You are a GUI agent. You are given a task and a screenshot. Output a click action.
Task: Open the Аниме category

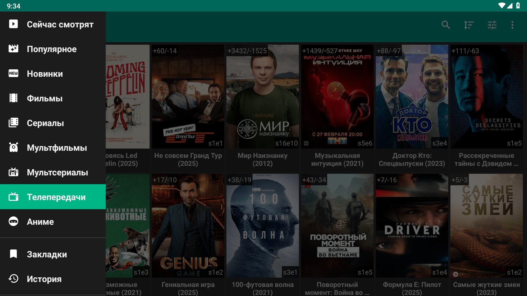pos(53,221)
